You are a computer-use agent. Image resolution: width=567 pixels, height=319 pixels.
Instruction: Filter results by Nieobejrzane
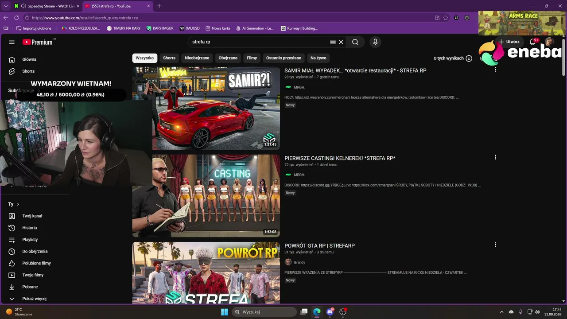tap(197, 58)
